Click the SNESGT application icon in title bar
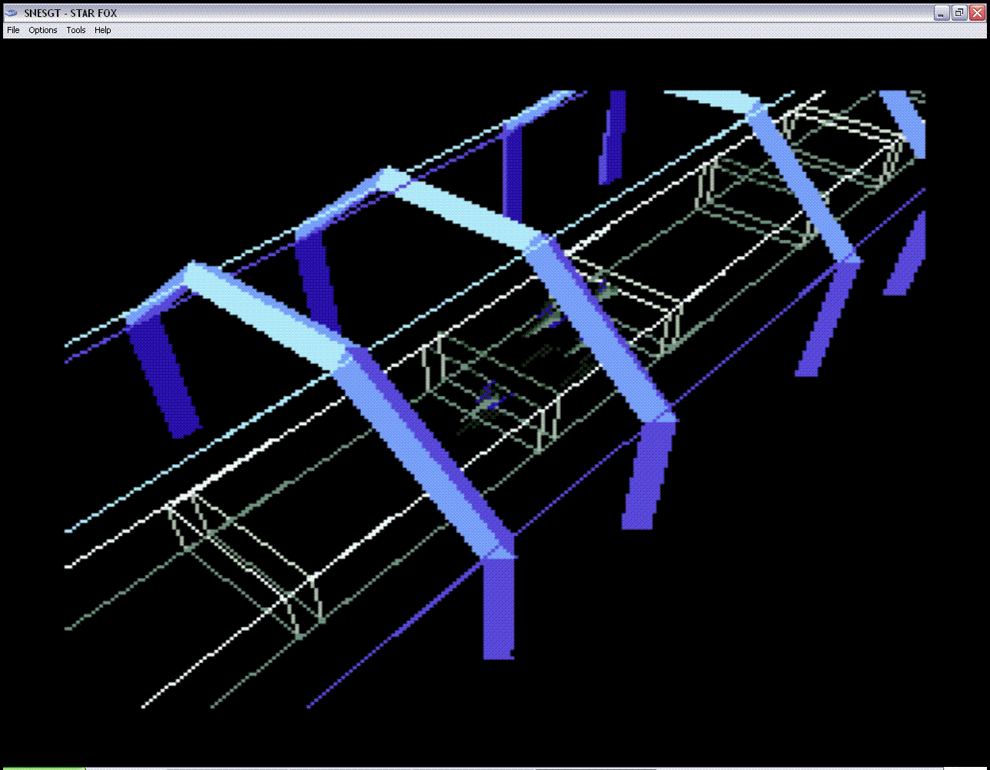The width and height of the screenshot is (990, 770). (x=12, y=13)
